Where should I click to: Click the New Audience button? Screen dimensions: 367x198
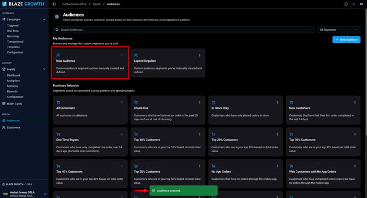coord(346,40)
